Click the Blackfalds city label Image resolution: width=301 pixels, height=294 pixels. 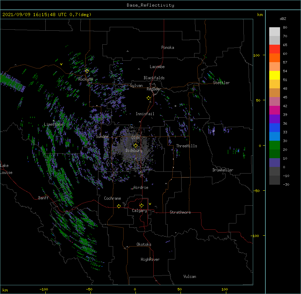pyautogui.click(x=154, y=78)
